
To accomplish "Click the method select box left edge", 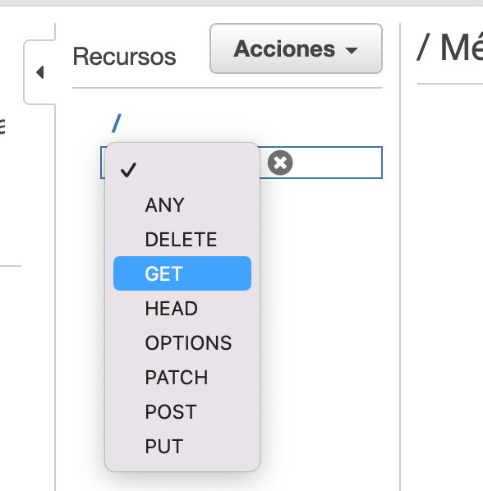I will point(103,163).
